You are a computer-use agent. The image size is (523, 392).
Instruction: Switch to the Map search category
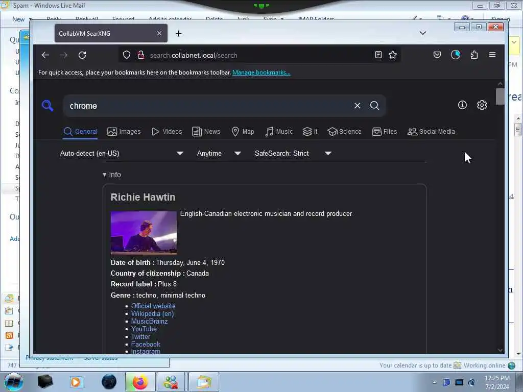(243, 132)
